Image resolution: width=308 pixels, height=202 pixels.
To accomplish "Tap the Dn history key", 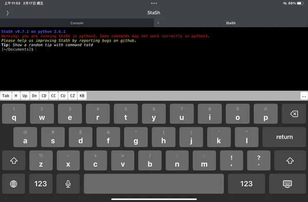I will tap(35, 96).
